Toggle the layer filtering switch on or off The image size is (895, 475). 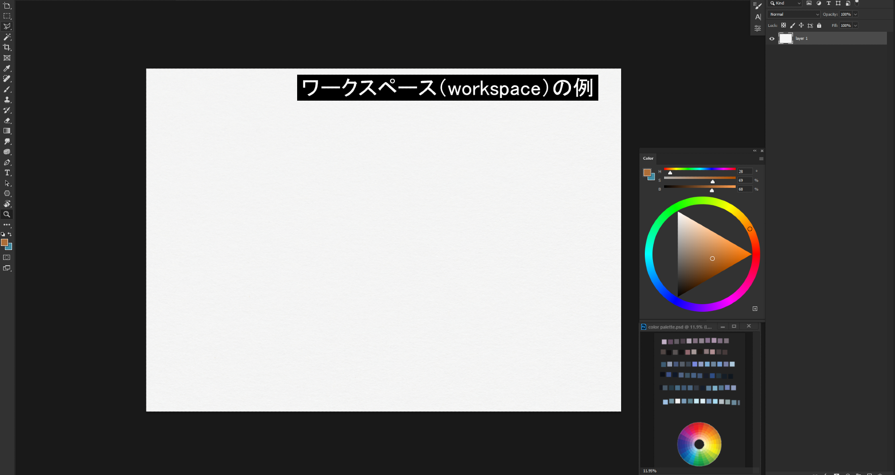[x=857, y=3]
